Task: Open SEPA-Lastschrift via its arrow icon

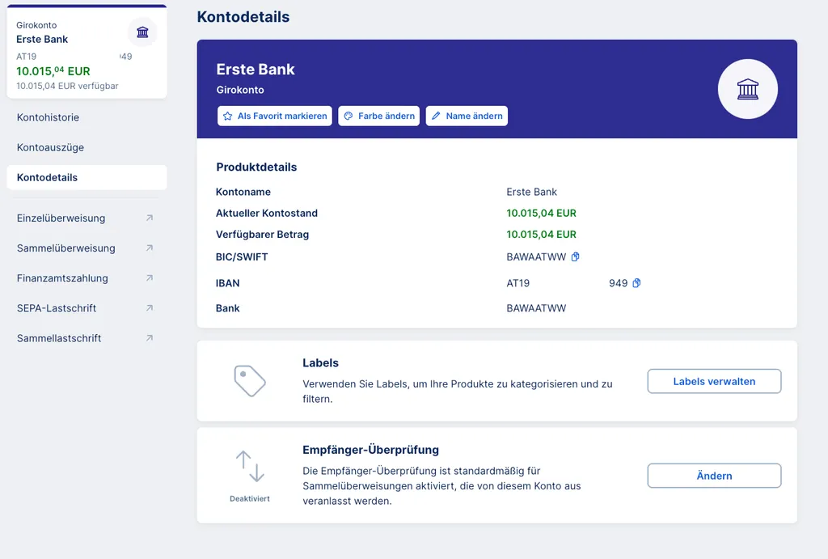Action: [x=149, y=308]
